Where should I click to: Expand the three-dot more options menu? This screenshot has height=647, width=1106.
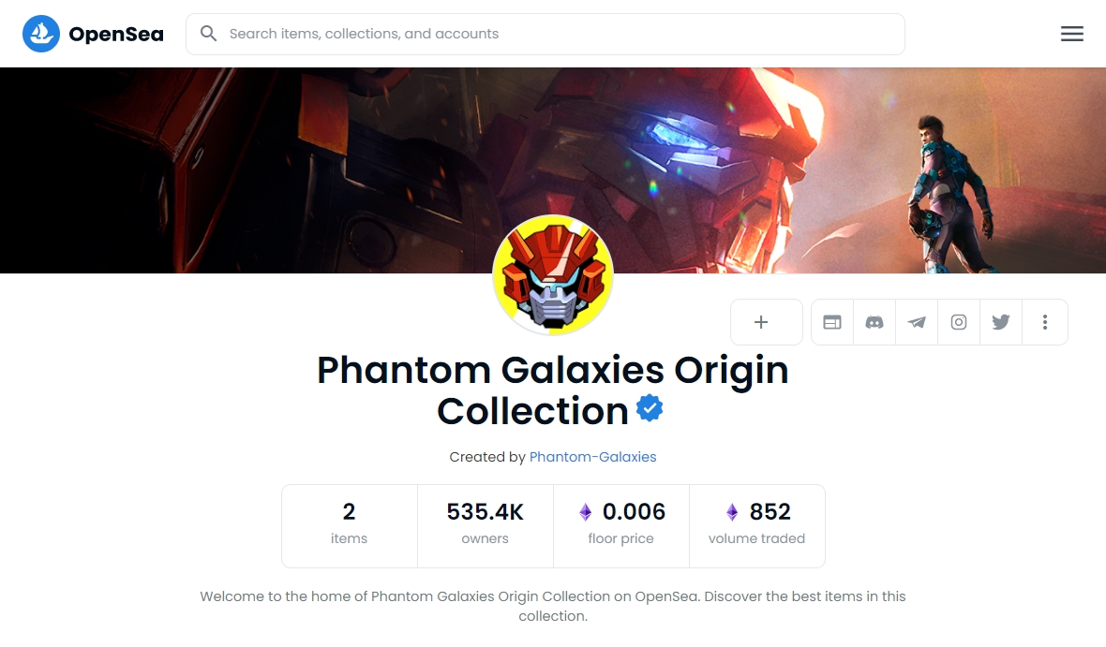(x=1045, y=322)
